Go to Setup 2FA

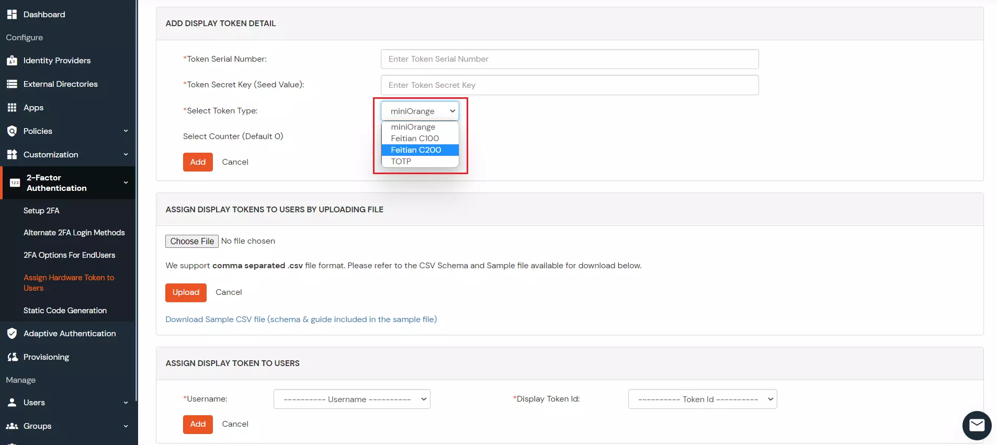(41, 211)
